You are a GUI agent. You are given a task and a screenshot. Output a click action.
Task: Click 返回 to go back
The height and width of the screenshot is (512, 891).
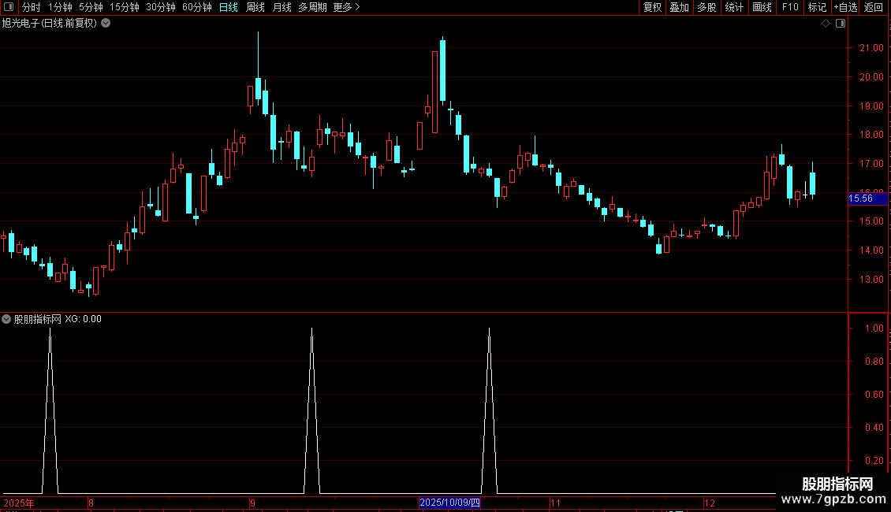click(874, 7)
